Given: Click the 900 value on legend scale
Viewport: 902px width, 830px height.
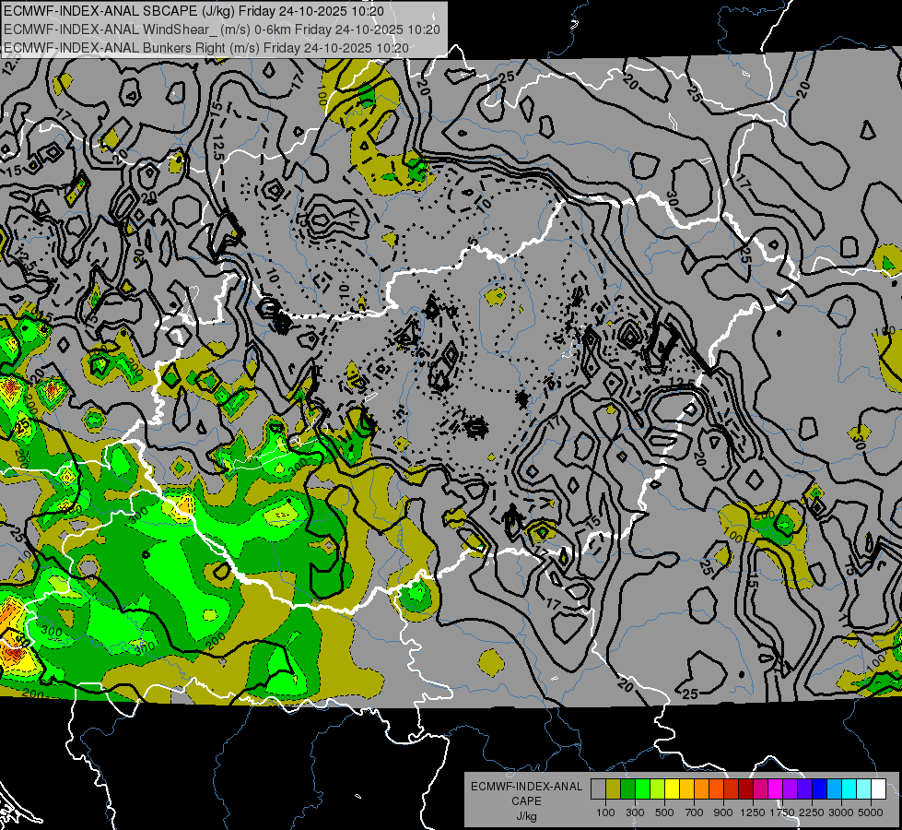Looking at the screenshot, I should (723, 812).
